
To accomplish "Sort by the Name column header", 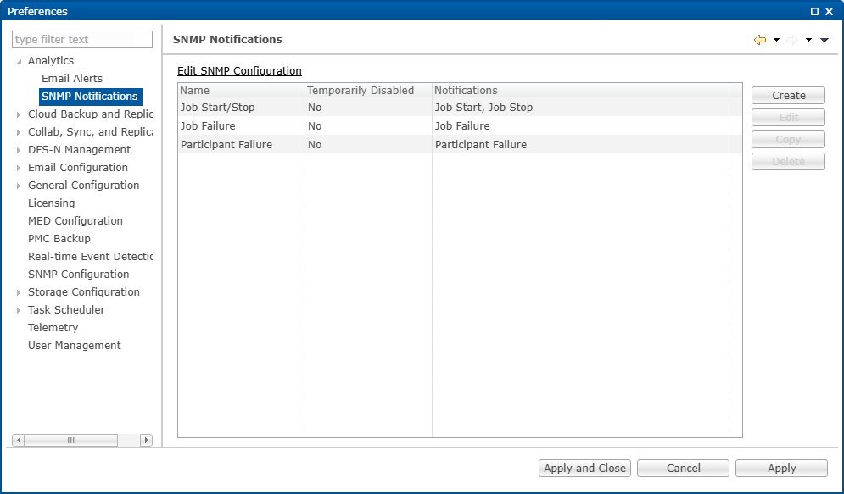I will point(241,91).
